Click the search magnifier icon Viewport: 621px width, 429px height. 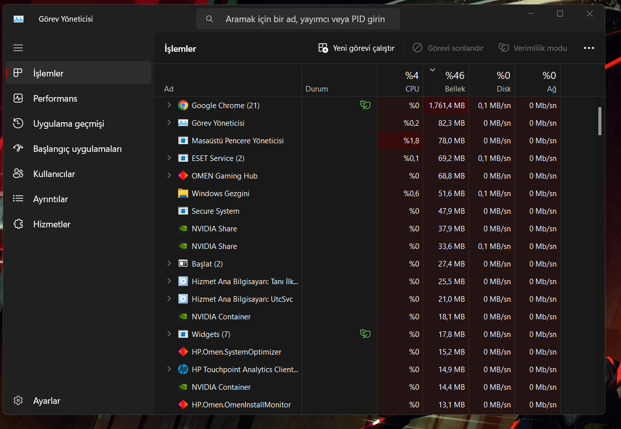click(x=210, y=19)
